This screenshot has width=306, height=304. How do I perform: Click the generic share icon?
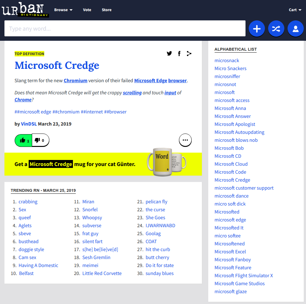189,54
